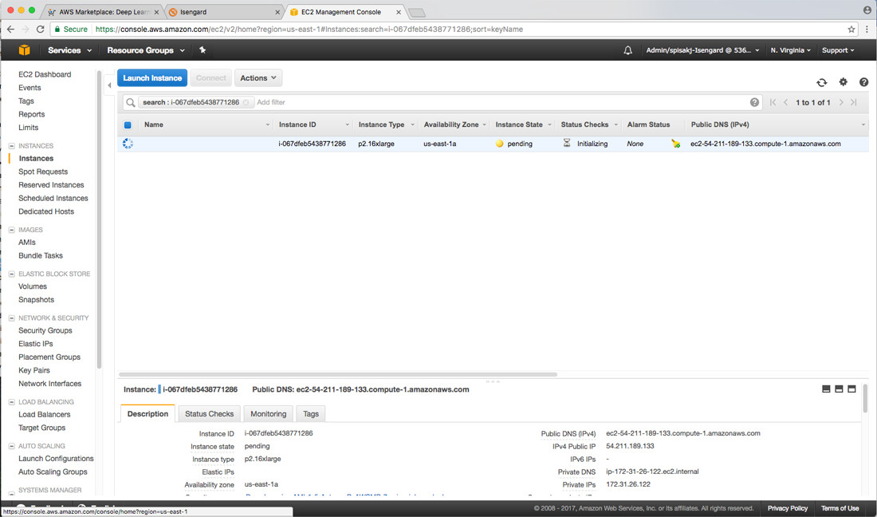
Task: Bookmark this page with the star
Action: point(851,29)
